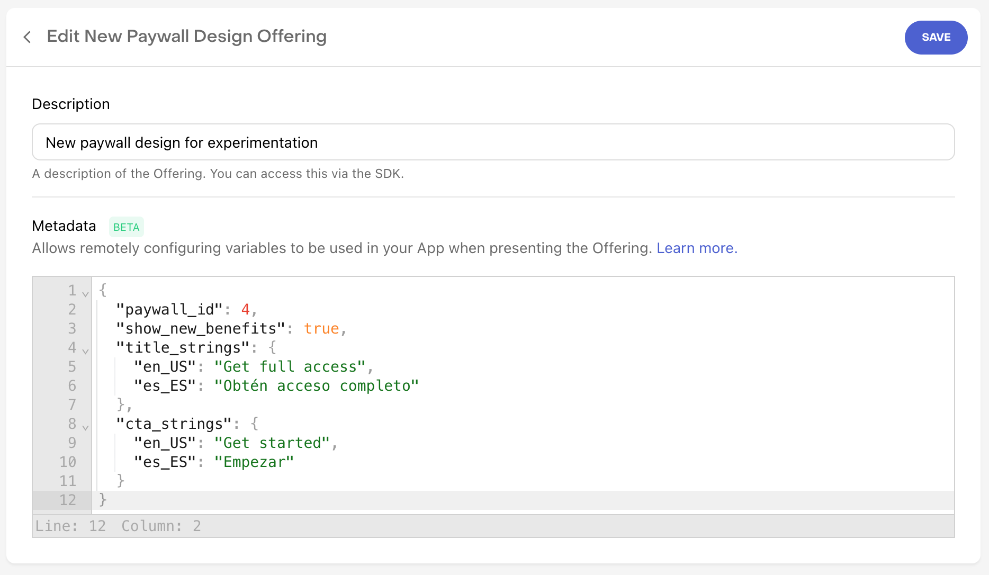Viewport: 989px width, 575px height.
Task: Click the true value of show_new_benefits
Action: click(x=321, y=329)
